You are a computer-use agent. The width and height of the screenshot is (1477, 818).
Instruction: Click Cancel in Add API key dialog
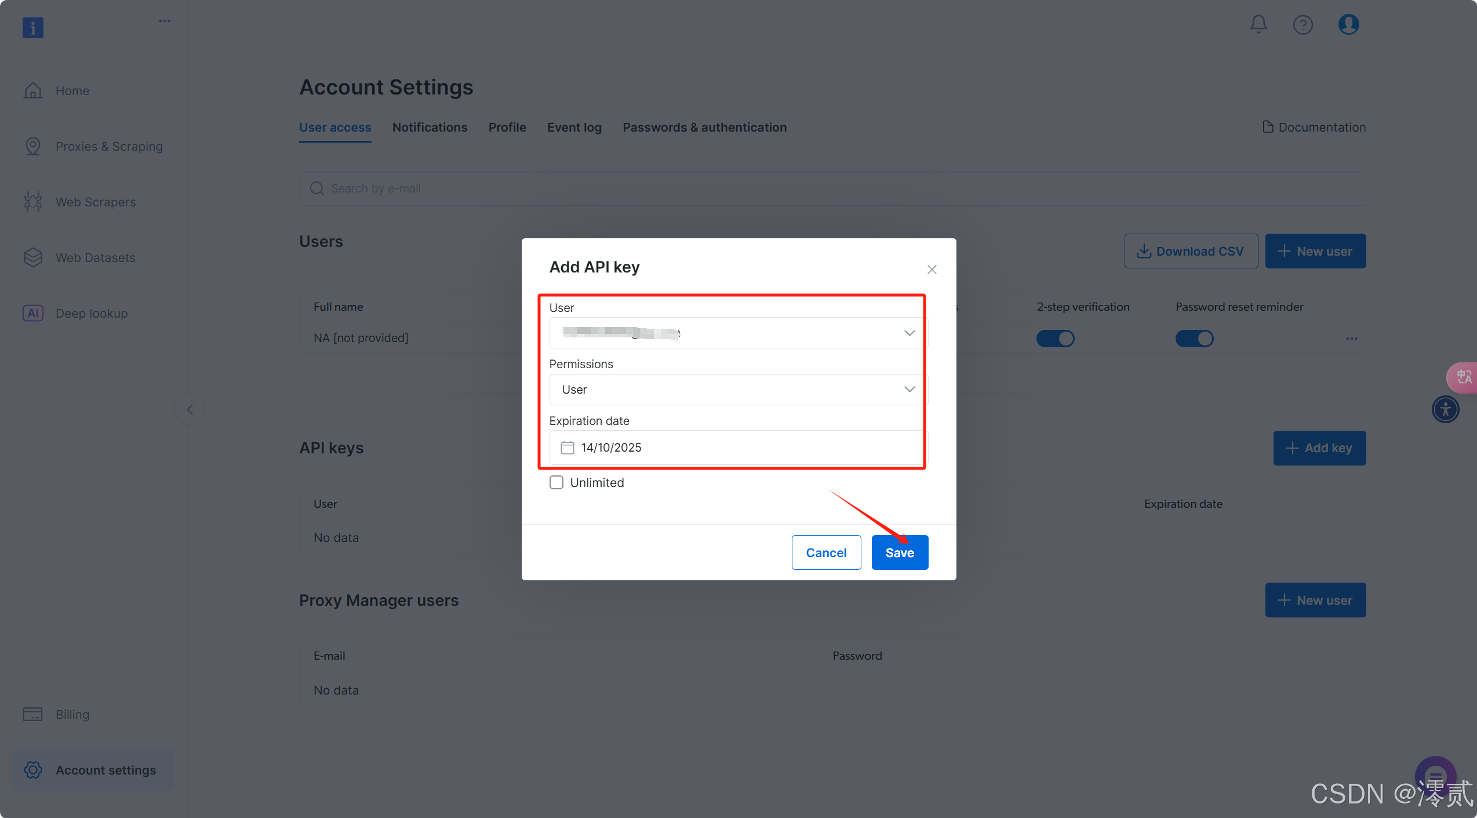point(825,552)
